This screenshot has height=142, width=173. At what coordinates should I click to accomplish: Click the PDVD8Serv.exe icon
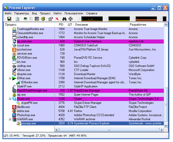tap(14, 58)
